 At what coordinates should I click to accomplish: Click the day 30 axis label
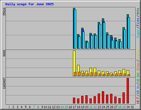128,107
